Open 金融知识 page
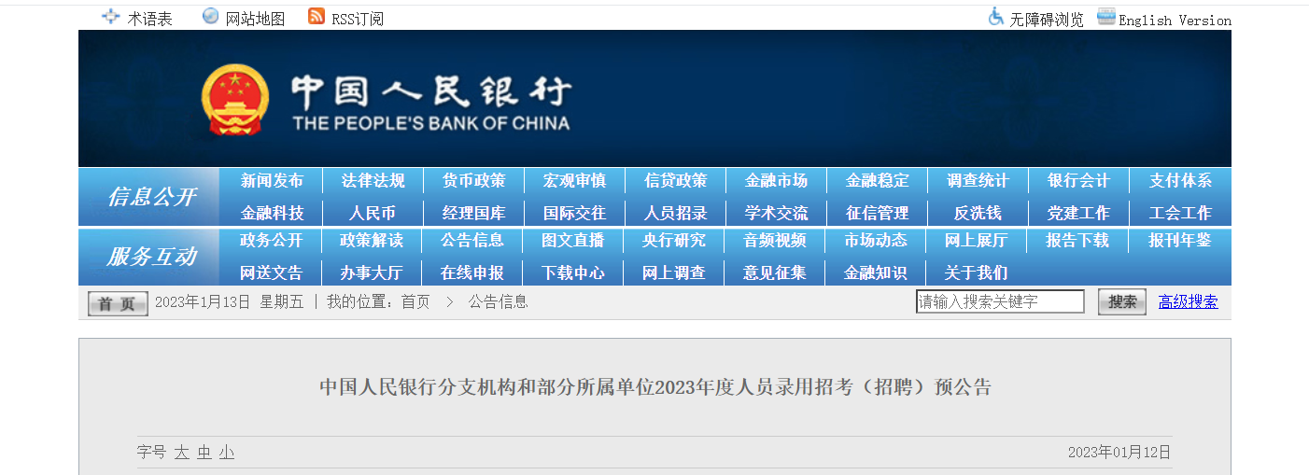The height and width of the screenshot is (475, 1309). [876, 273]
